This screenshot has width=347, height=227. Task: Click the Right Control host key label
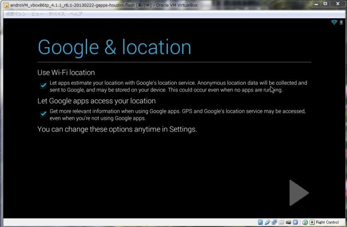(x=327, y=222)
